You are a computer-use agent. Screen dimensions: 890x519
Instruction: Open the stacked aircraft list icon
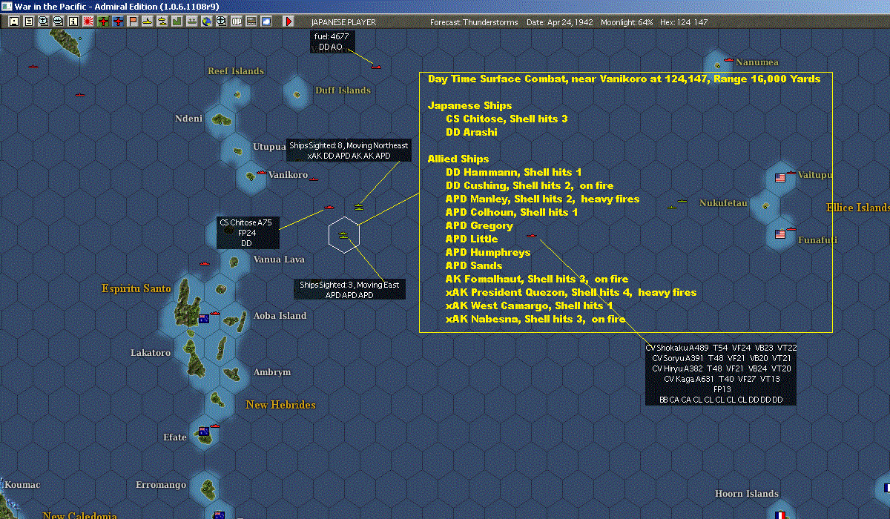(43, 22)
